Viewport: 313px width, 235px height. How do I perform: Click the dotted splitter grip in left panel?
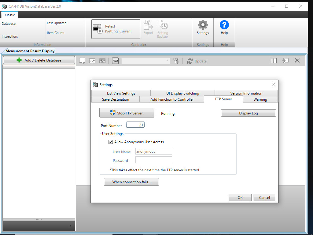click(x=39, y=220)
